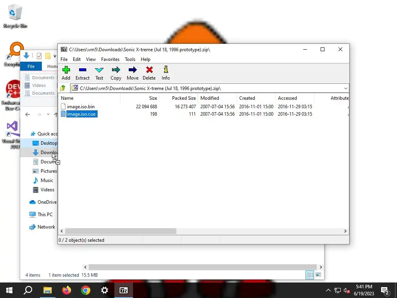Click right arrow of Explorer bottom scrollbar
The height and width of the screenshot is (298, 397).
pyautogui.click(x=321, y=267)
